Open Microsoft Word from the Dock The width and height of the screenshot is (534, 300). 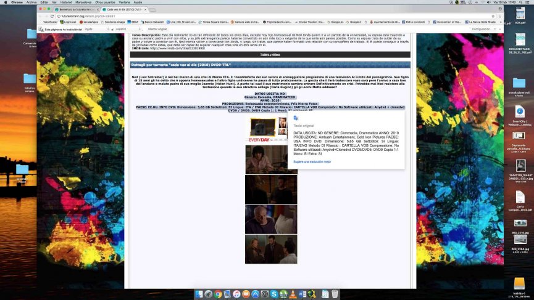302,294
